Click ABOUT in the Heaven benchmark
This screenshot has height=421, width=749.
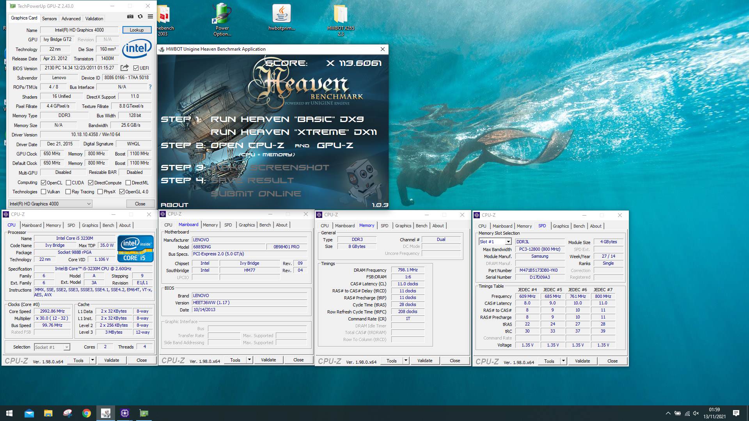[x=174, y=205]
